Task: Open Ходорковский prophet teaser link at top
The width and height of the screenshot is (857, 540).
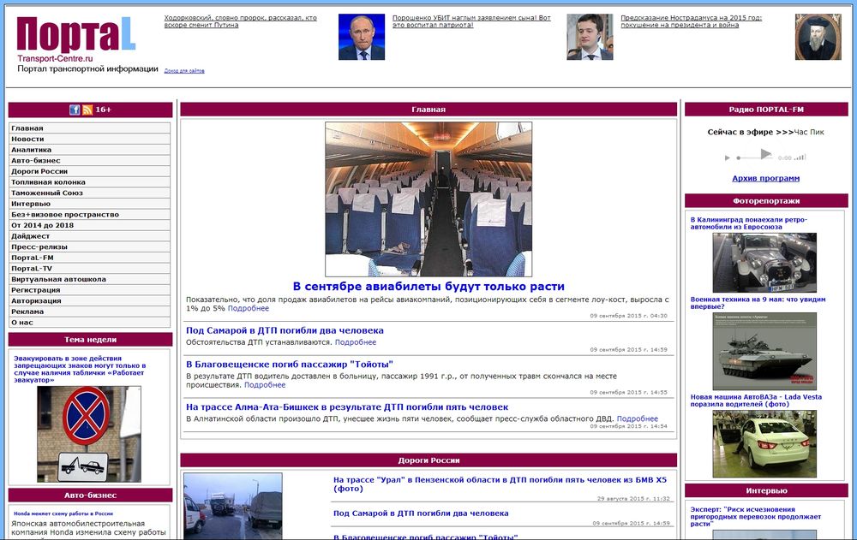Action: (x=241, y=21)
